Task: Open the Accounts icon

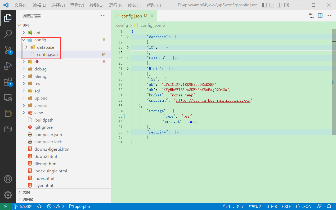Action: click(x=8, y=179)
